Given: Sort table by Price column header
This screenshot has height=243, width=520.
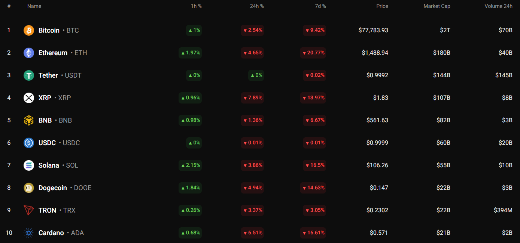Looking at the screenshot, I should pyautogui.click(x=382, y=6).
